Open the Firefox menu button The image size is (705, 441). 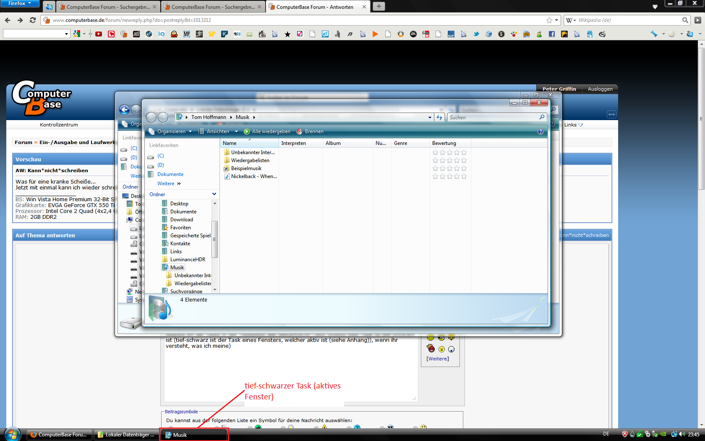20,3
